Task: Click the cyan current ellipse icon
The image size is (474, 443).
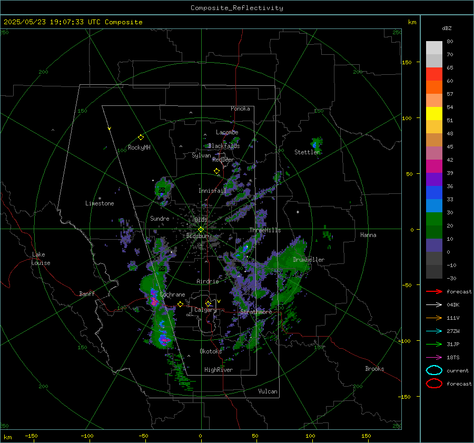Action: pos(434,370)
